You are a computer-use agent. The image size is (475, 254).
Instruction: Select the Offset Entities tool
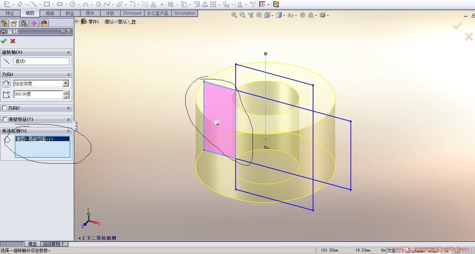[x=196, y=4]
